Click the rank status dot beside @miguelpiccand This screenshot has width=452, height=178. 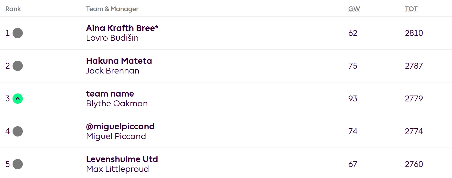17,131
